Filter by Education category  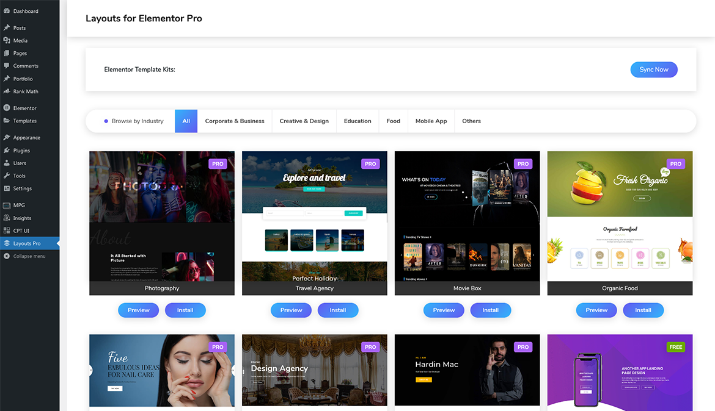coord(358,121)
